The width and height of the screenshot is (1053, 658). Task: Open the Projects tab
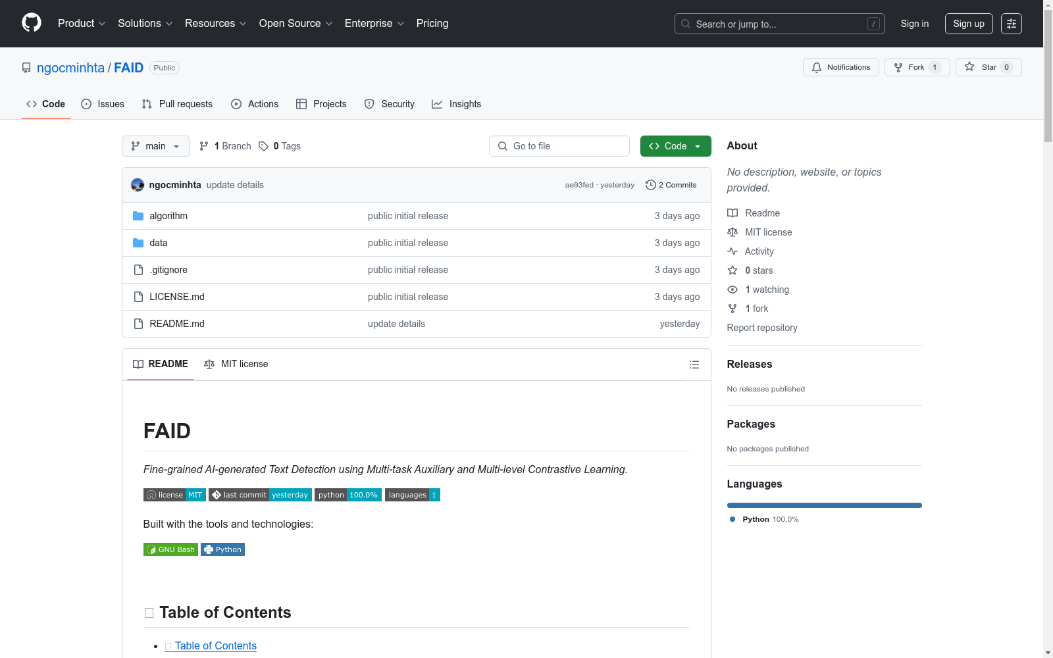[321, 104]
